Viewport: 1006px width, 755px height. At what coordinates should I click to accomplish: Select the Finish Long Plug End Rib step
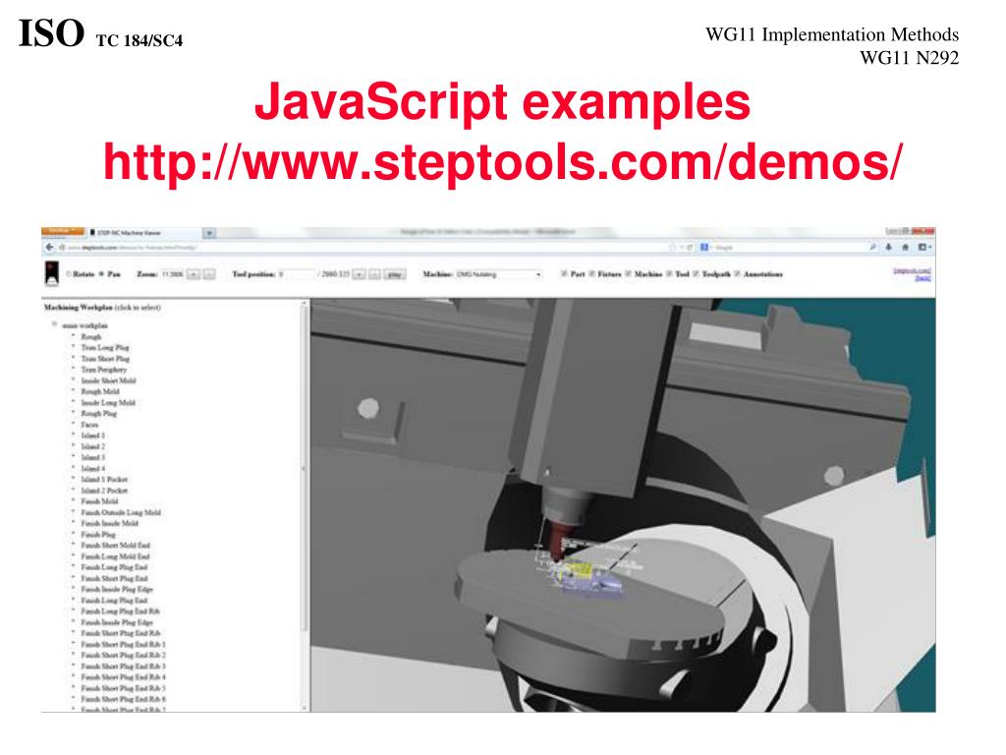(x=121, y=611)
